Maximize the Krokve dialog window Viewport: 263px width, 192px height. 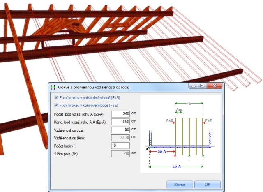[202, 86]
